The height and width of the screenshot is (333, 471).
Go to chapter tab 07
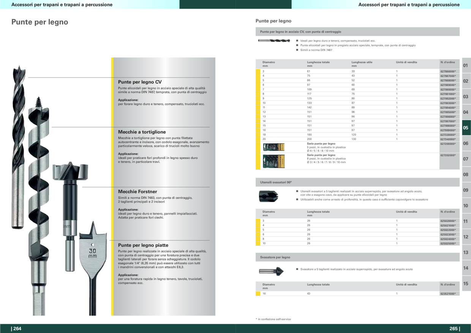(x=466, y=159)
